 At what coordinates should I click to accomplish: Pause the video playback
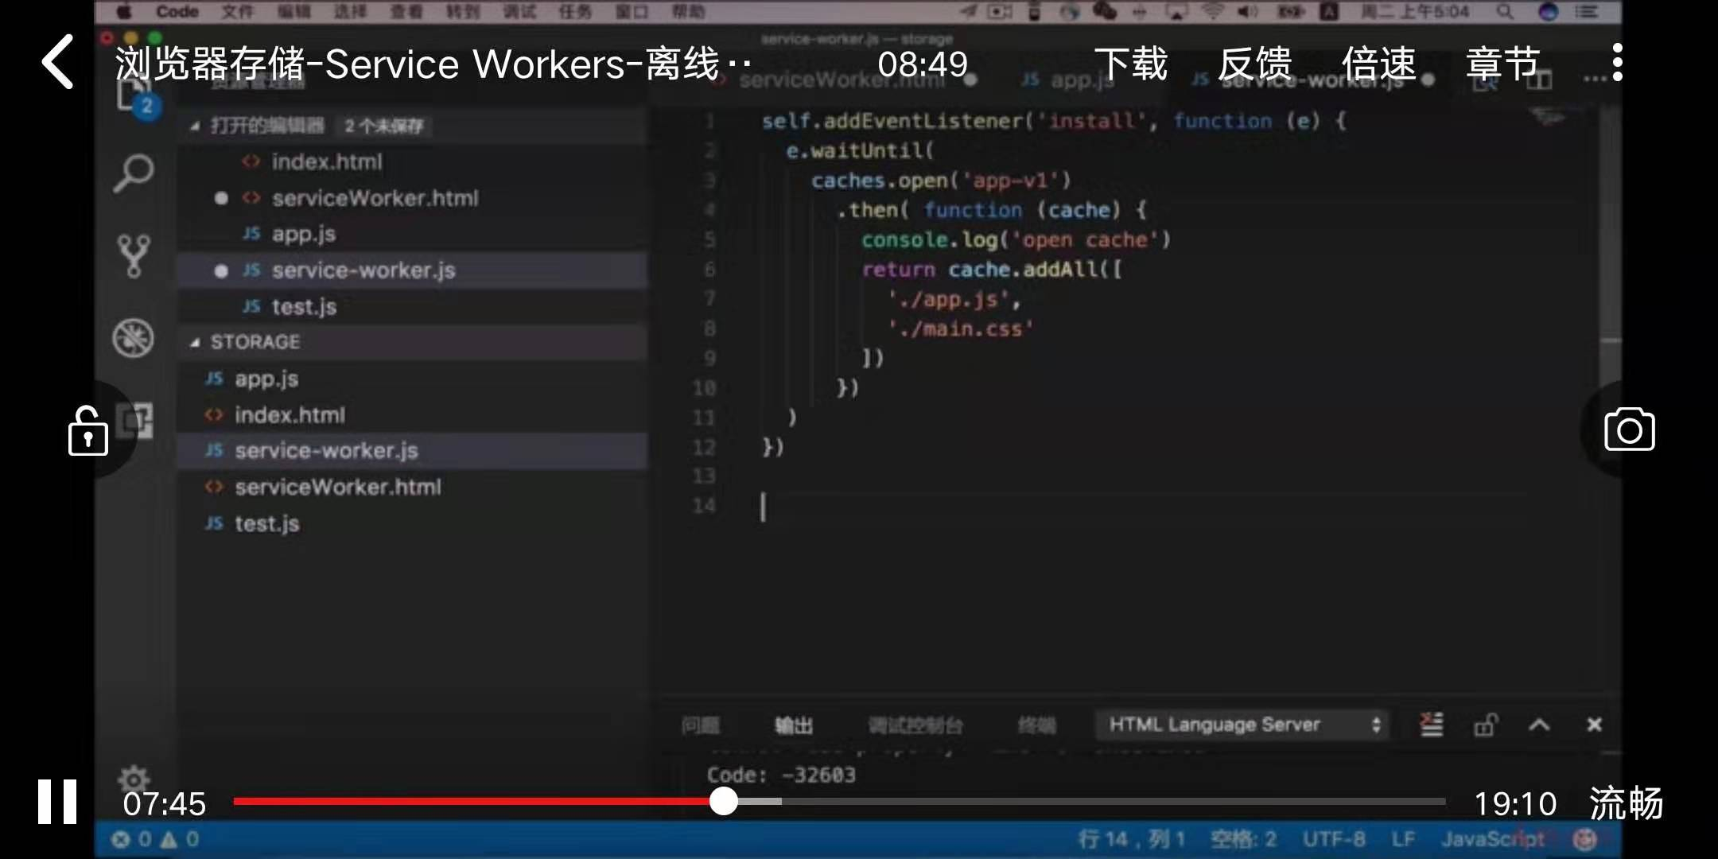57,802
